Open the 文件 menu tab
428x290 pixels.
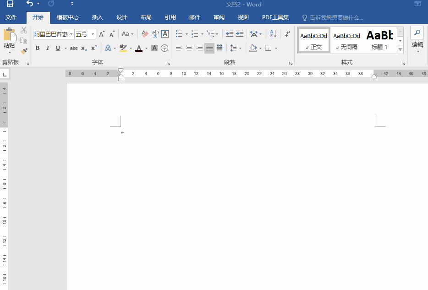coord(11,17)
